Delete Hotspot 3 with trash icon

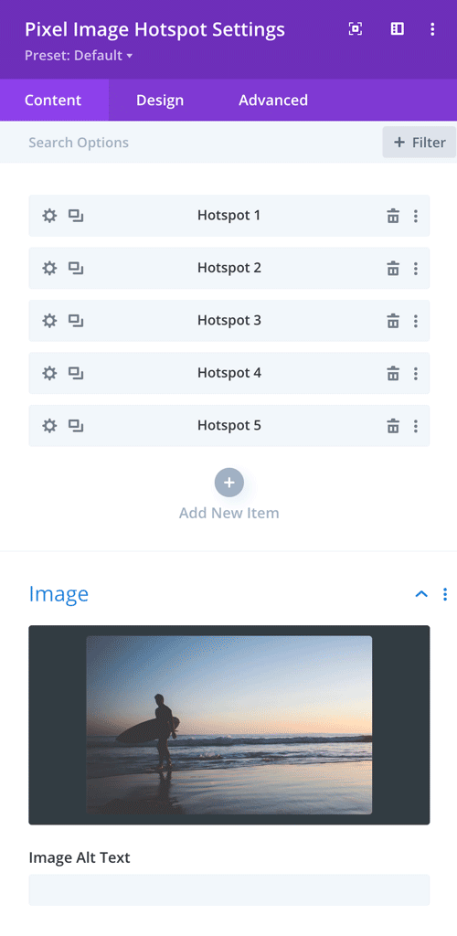pos(393,321)
